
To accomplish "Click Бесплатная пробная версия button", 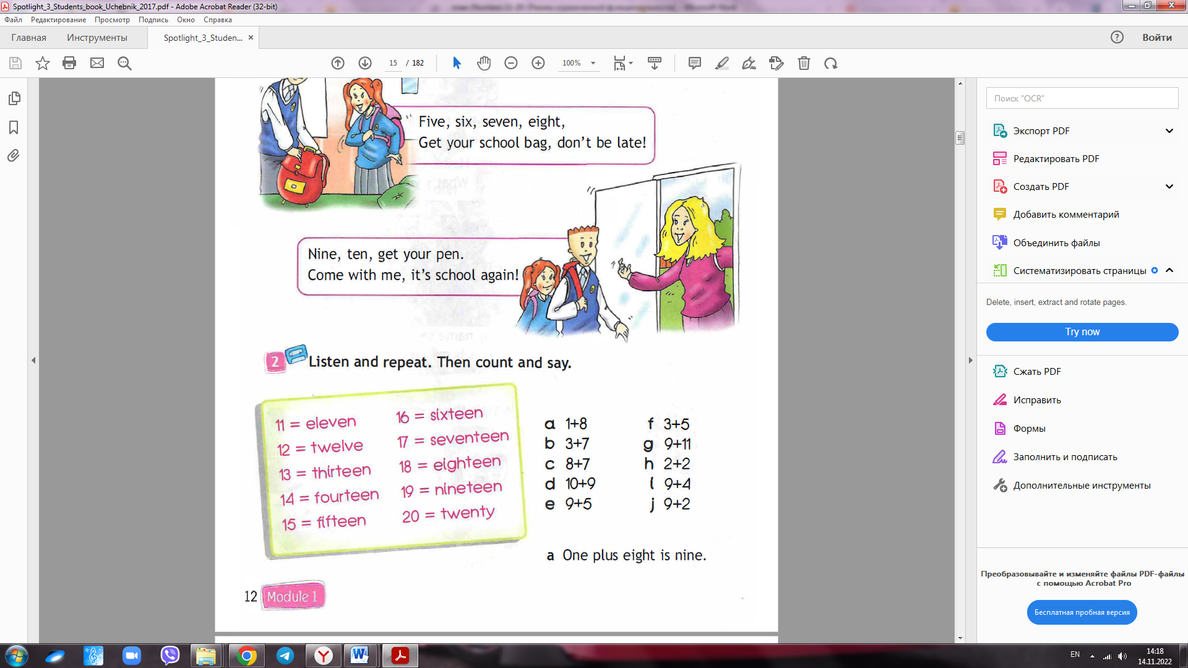I will 1082,612.
